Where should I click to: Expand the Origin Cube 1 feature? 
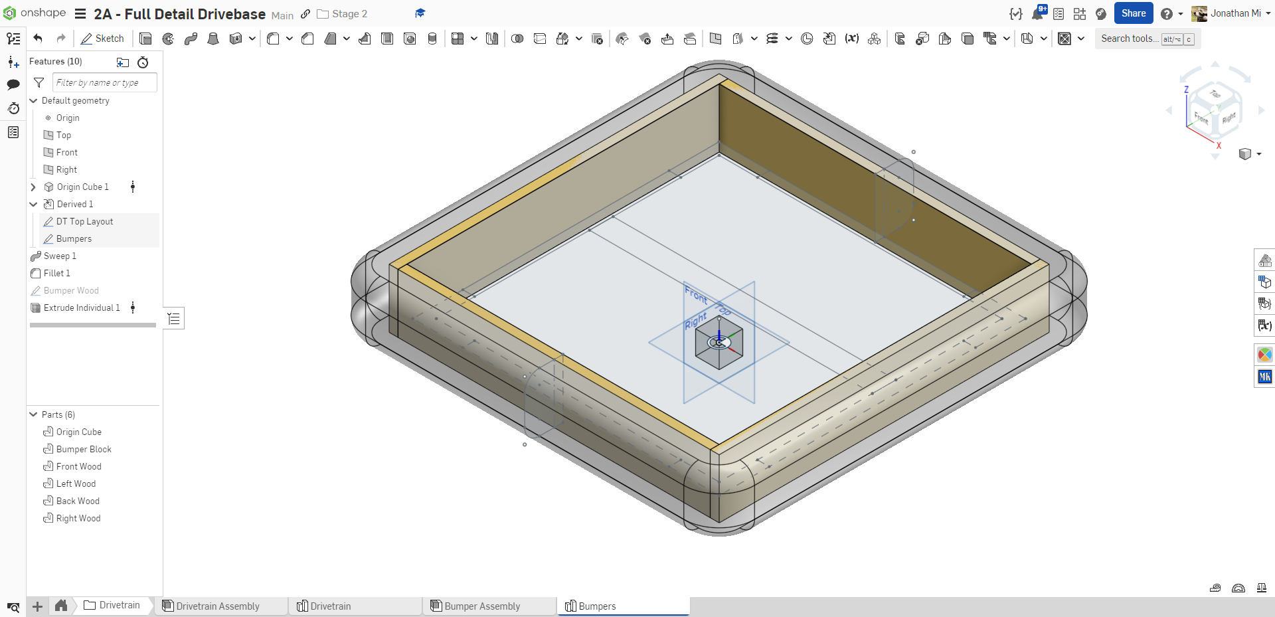click(x=33, y=187)
